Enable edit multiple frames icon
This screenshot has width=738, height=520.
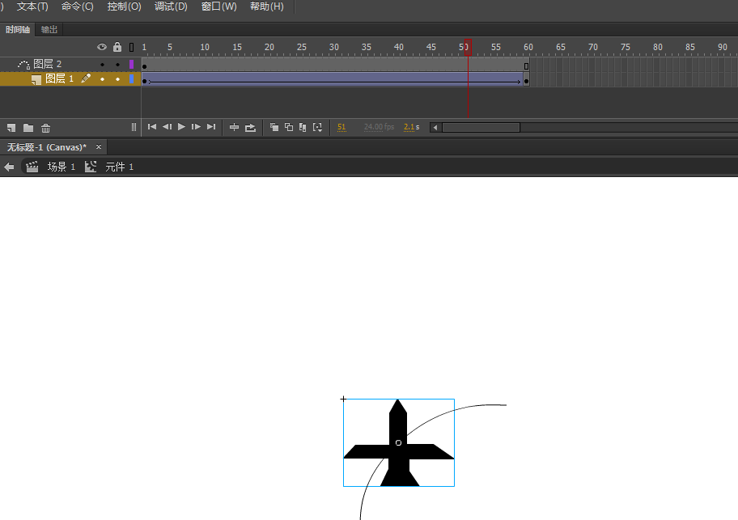pos(303,128)
